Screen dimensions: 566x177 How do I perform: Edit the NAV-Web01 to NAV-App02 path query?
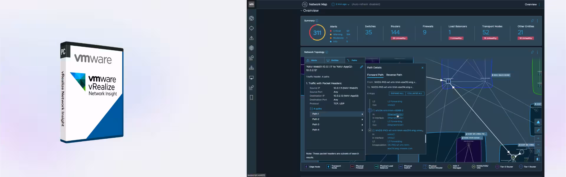pos(361,67)
